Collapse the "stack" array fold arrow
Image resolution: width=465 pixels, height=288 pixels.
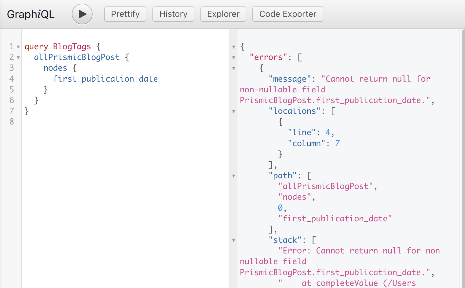coord(234,241)
